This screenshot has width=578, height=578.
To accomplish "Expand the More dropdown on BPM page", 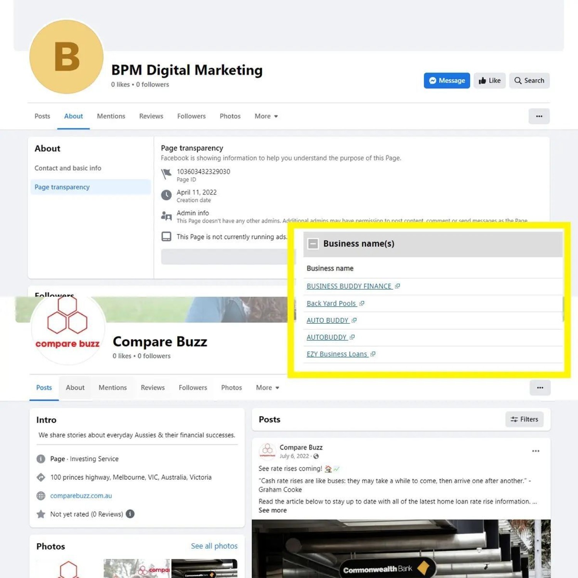I will [x=266, y=116].
